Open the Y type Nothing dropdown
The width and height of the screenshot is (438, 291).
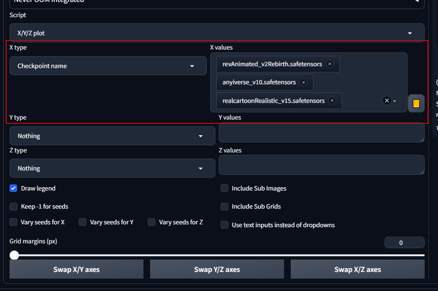[x=112, y=136]
